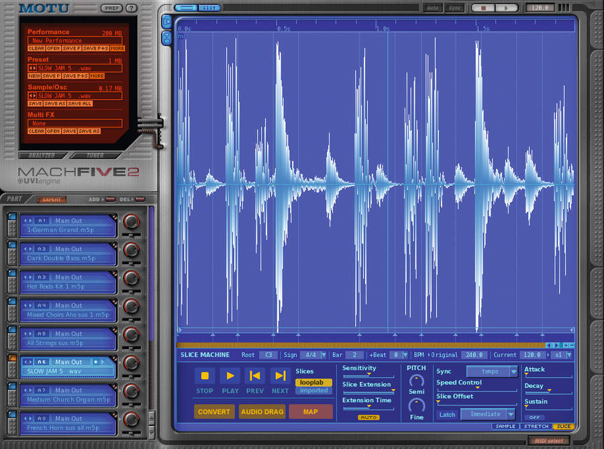This screenshot has height=449, width=604.
Task: Open MORE options in Performance section
Action: (x=117, y=48)
